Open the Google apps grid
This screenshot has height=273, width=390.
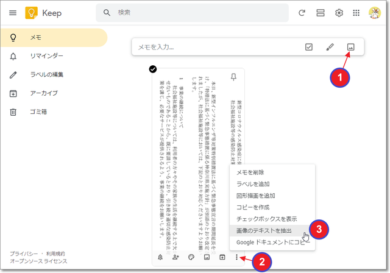[356, 13]
